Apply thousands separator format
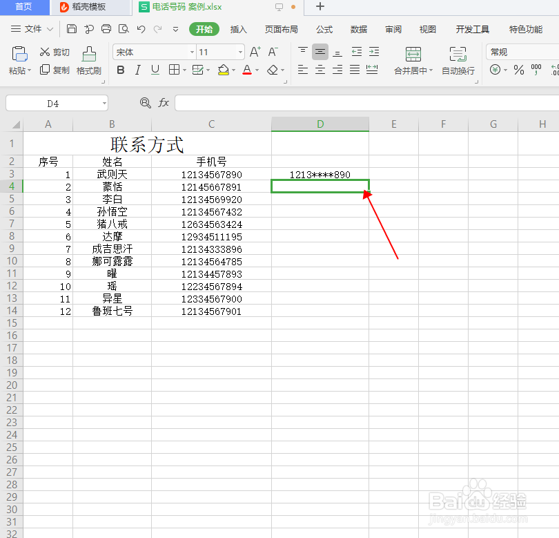Screen dimensions: 559x538 pos(536,70)
